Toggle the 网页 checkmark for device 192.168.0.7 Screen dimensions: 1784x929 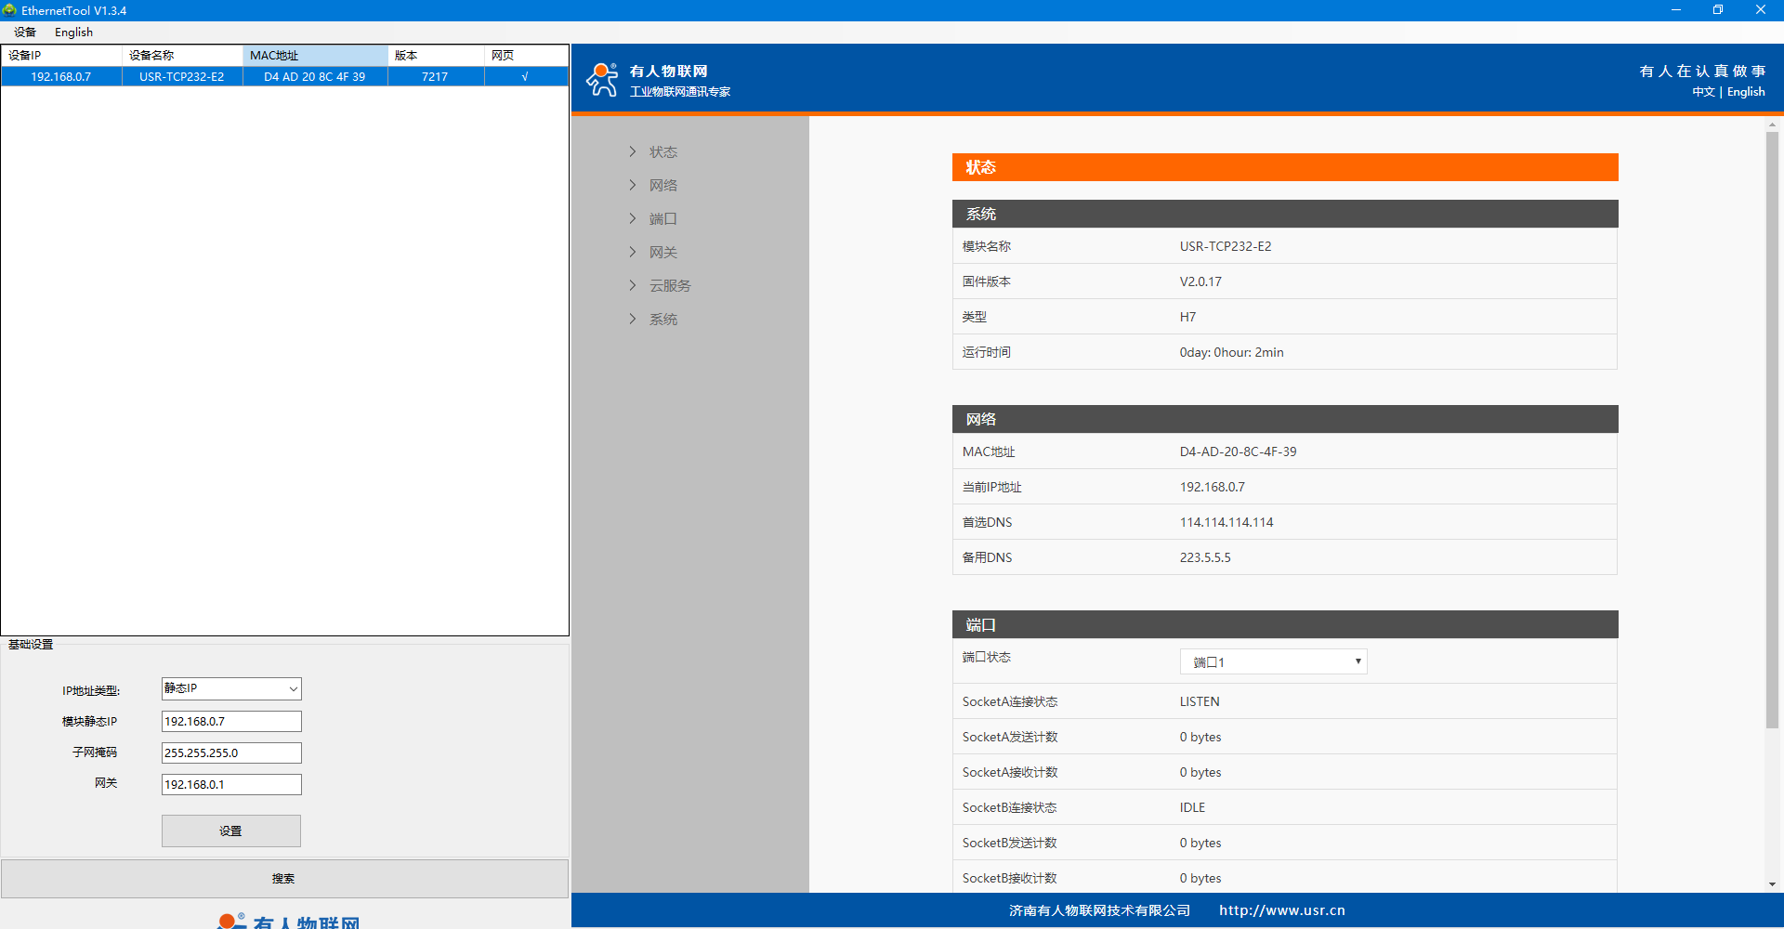(525, 77)
